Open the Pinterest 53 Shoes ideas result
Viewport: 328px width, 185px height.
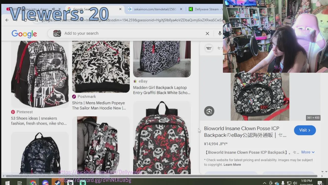click(x=39, y=121)
